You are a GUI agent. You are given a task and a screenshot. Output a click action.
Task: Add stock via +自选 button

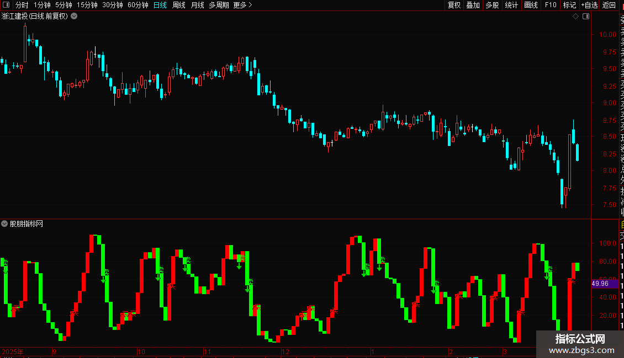(x=589, y=5)
